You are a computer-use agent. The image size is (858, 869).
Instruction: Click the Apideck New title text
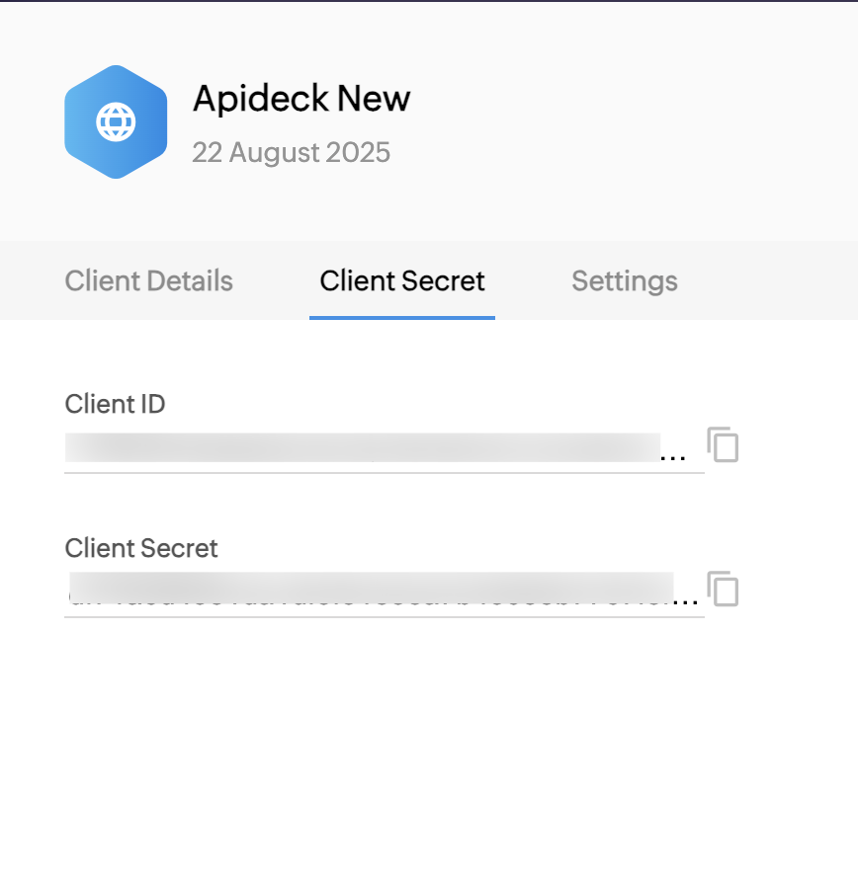300,99
